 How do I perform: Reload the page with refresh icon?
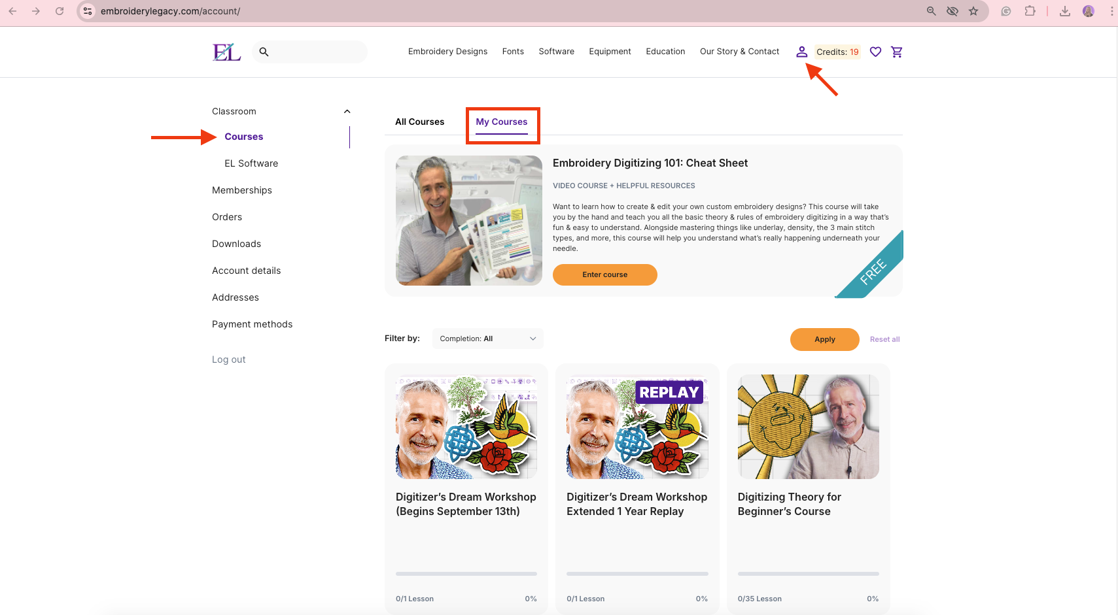(60, 11)
